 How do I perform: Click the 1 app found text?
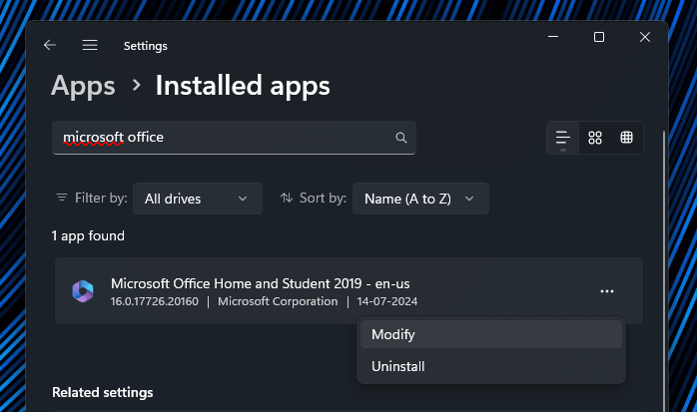88,235
